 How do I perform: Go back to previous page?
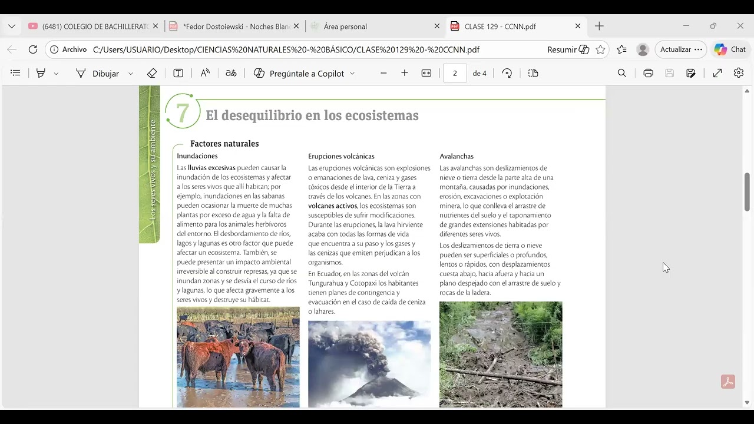pos(12,49)
